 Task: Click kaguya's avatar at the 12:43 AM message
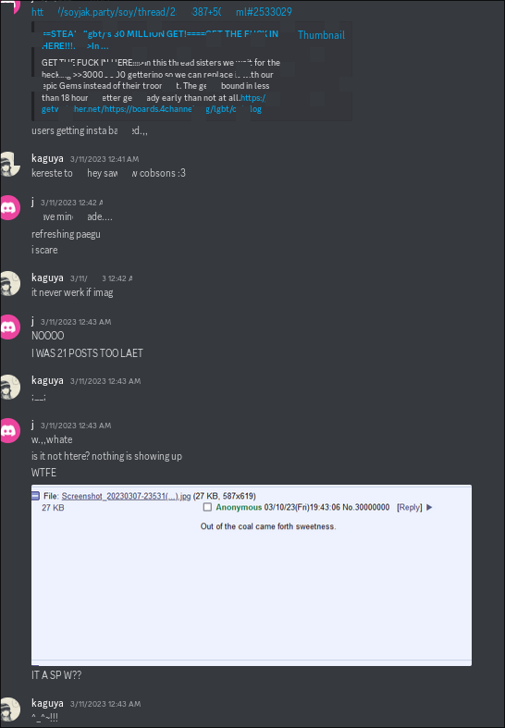coord(10,387)
